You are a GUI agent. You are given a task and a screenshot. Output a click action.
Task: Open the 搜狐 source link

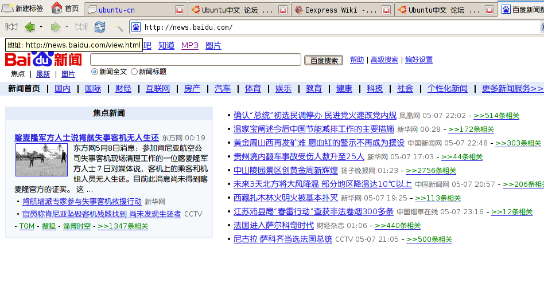click(x=49, y=226)
